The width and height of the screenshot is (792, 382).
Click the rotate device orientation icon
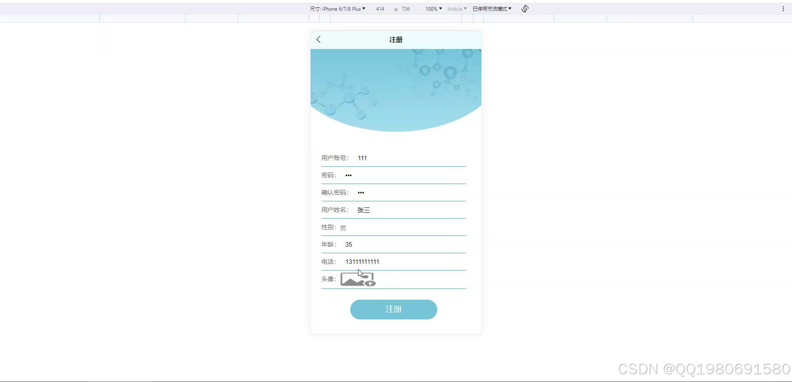[x=524, y=8]
